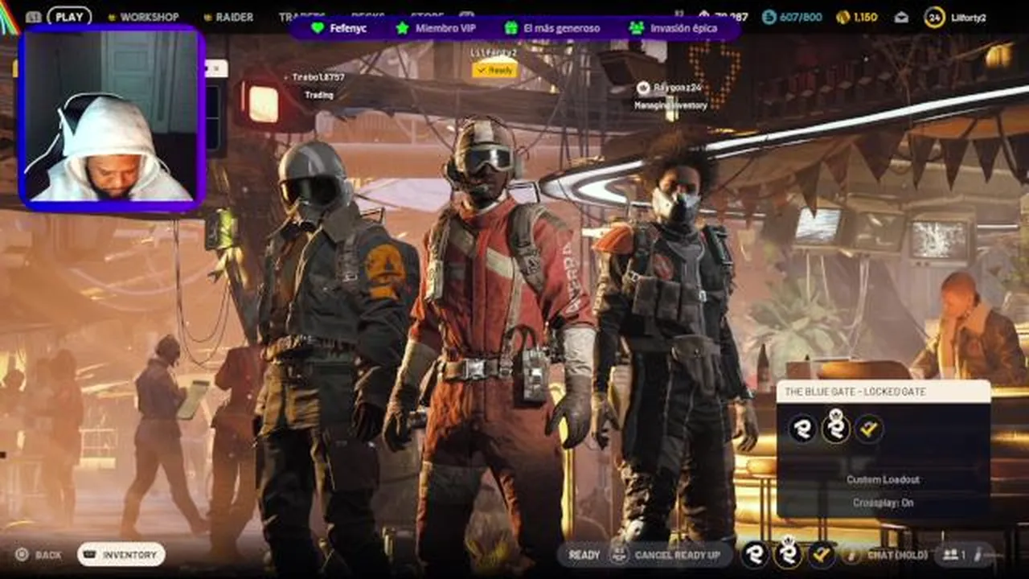This screenshot has width=1029, height=579.
Task: Click the BACK button
Action: tap(39, 555)
